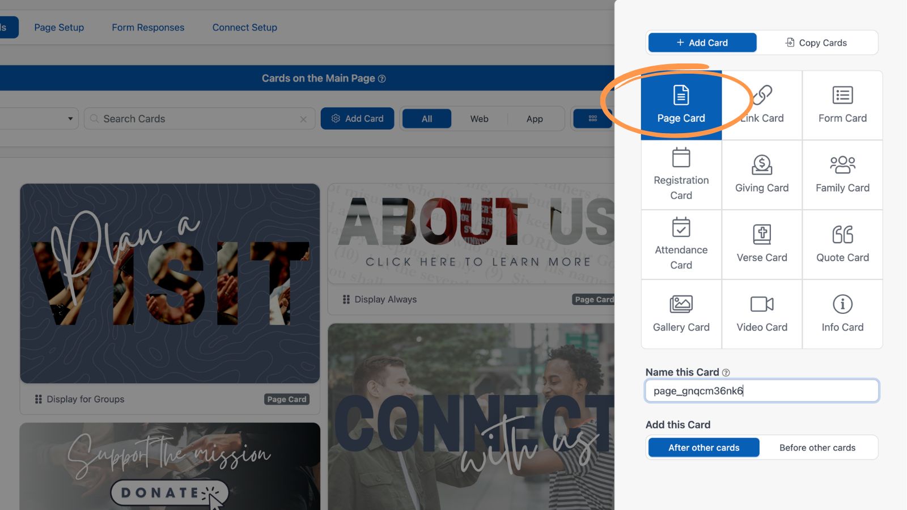Select the Family Card type
The width and height of the screenshot is (907, 510).
(842, 175)
